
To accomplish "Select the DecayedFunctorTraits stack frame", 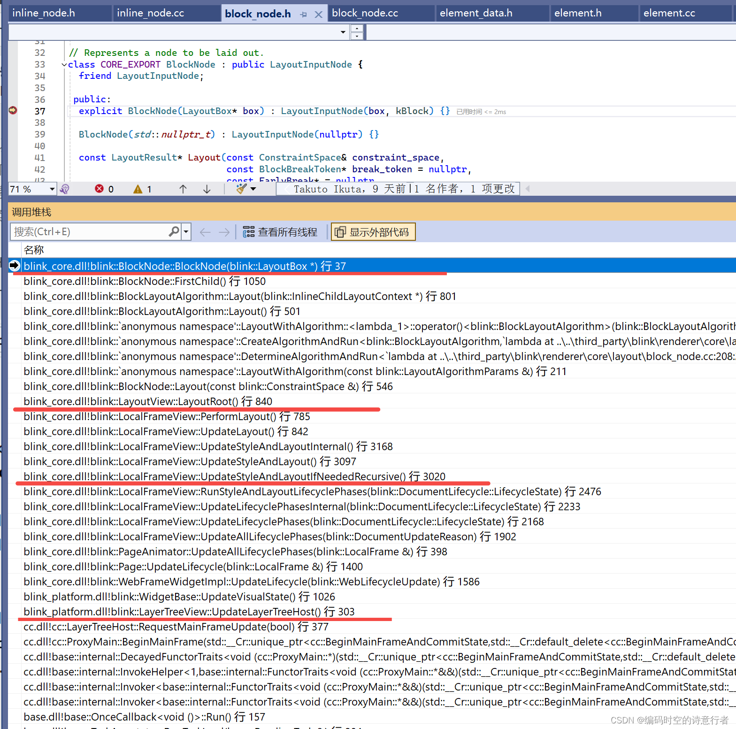I will [379, 657].
